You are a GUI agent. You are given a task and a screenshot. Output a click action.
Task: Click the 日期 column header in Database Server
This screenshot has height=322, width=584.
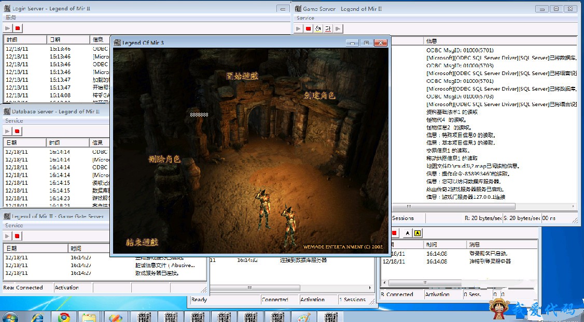point(25,142)
